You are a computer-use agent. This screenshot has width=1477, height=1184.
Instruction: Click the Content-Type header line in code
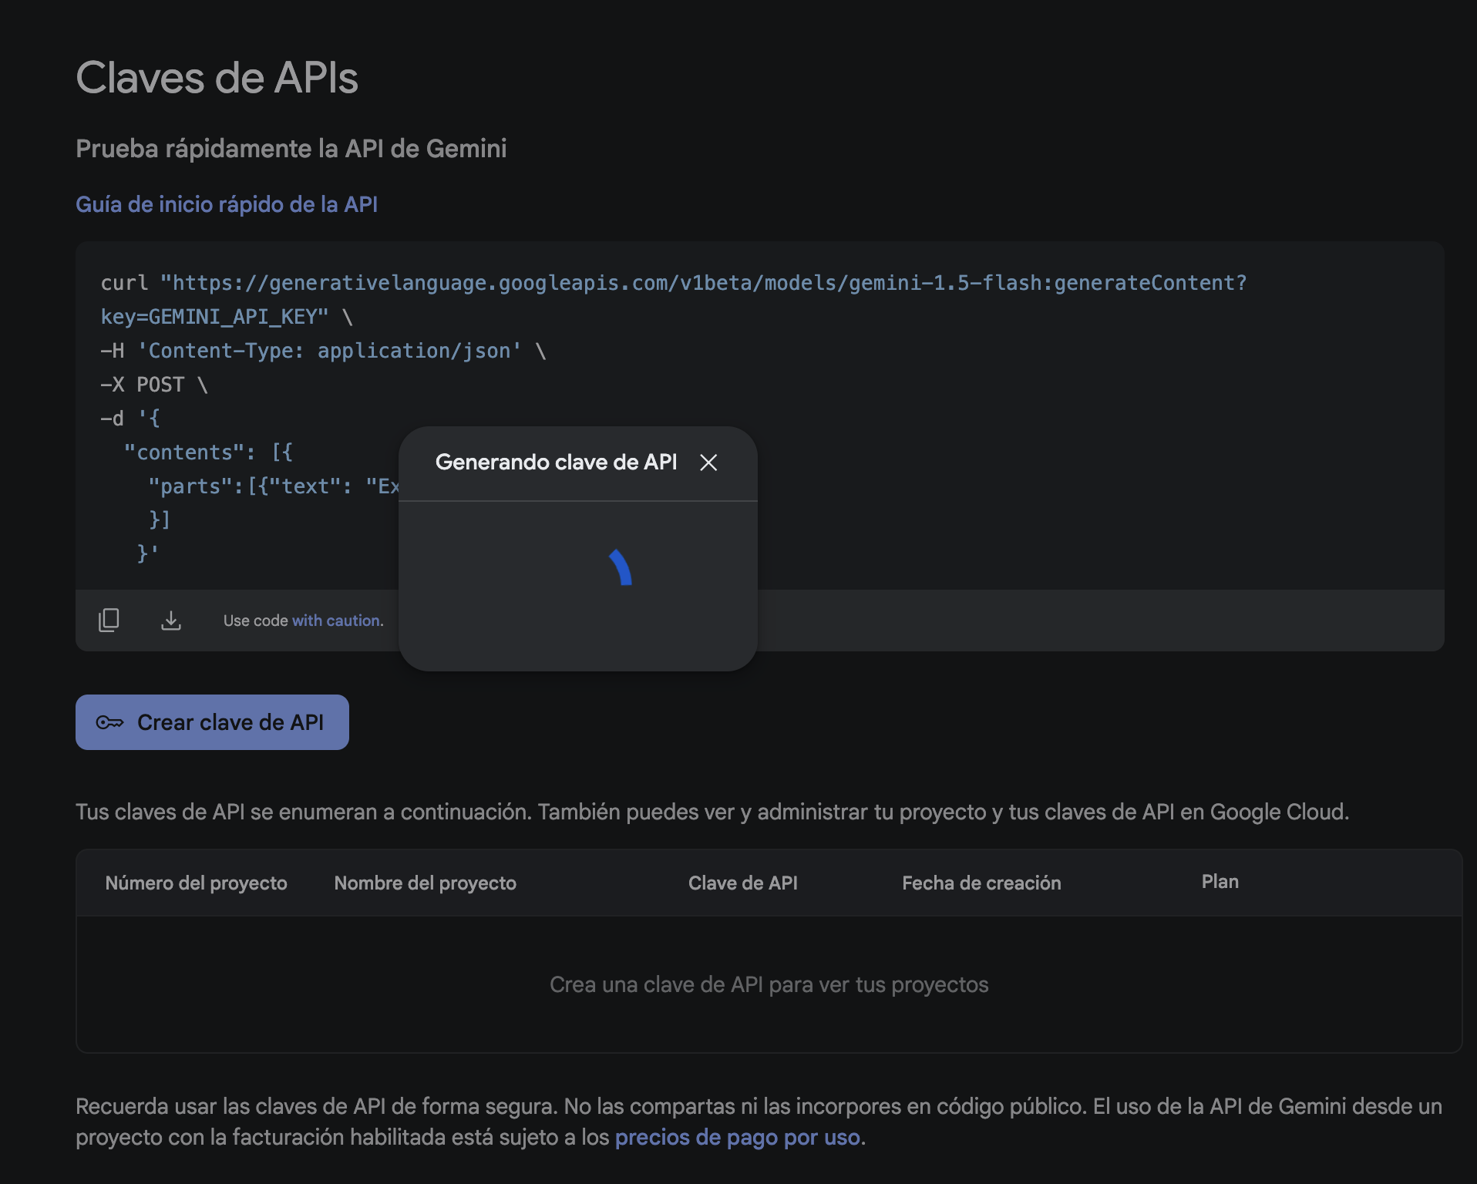coord(323,351)
